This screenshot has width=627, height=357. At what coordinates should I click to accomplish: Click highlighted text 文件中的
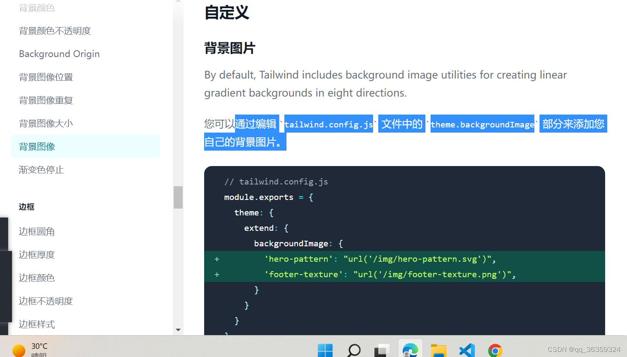point(402,124)
